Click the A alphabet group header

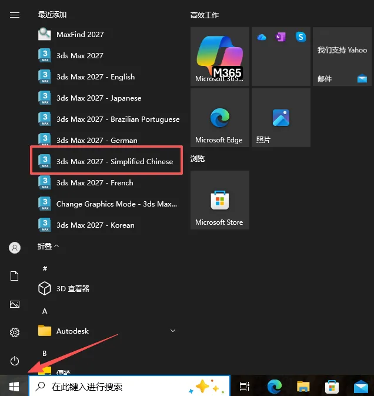point(45,311)
